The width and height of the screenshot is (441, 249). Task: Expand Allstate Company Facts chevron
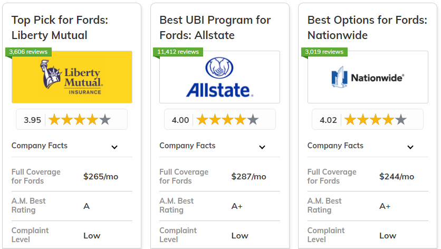262,147
